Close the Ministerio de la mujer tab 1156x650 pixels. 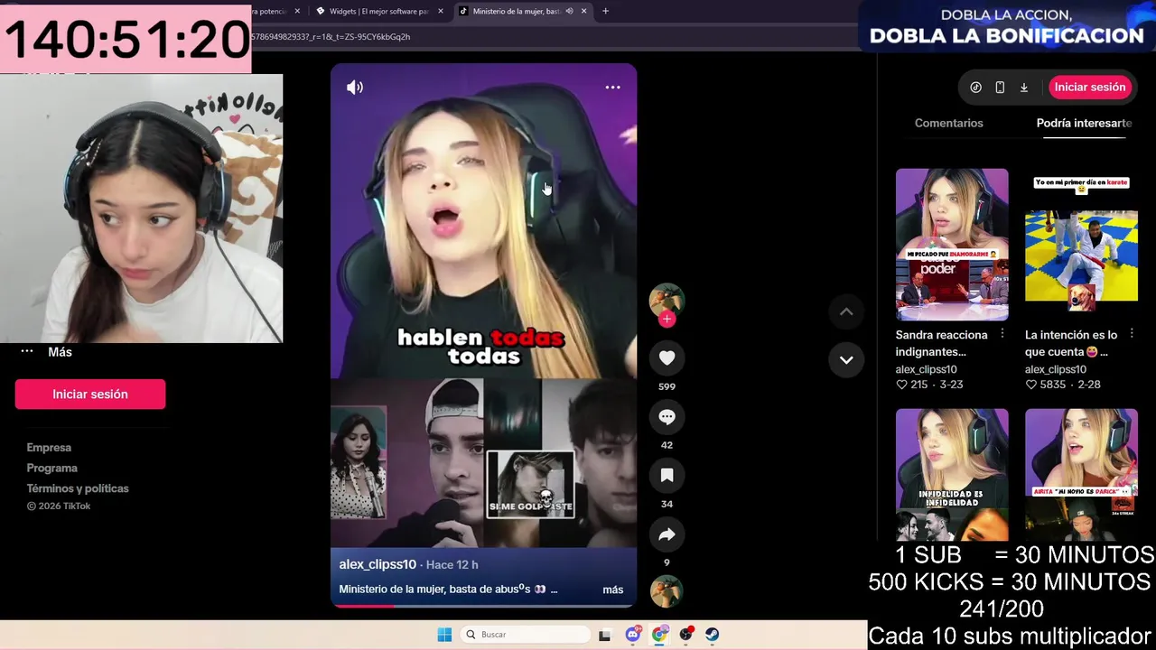584,11
